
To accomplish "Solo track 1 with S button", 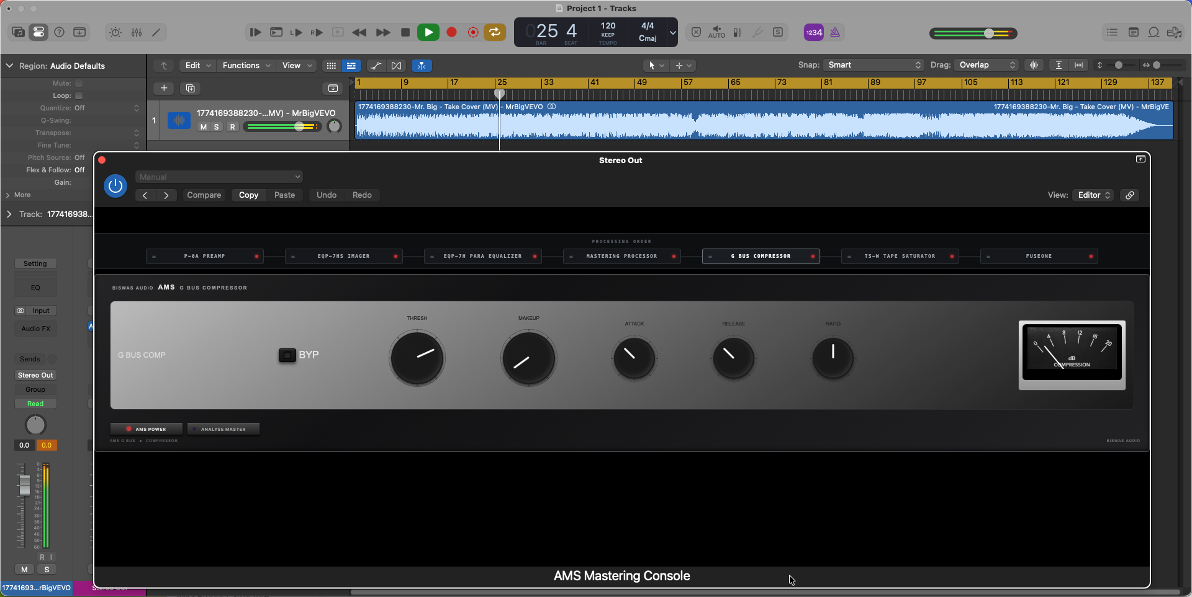I will (x=217, y=126).
